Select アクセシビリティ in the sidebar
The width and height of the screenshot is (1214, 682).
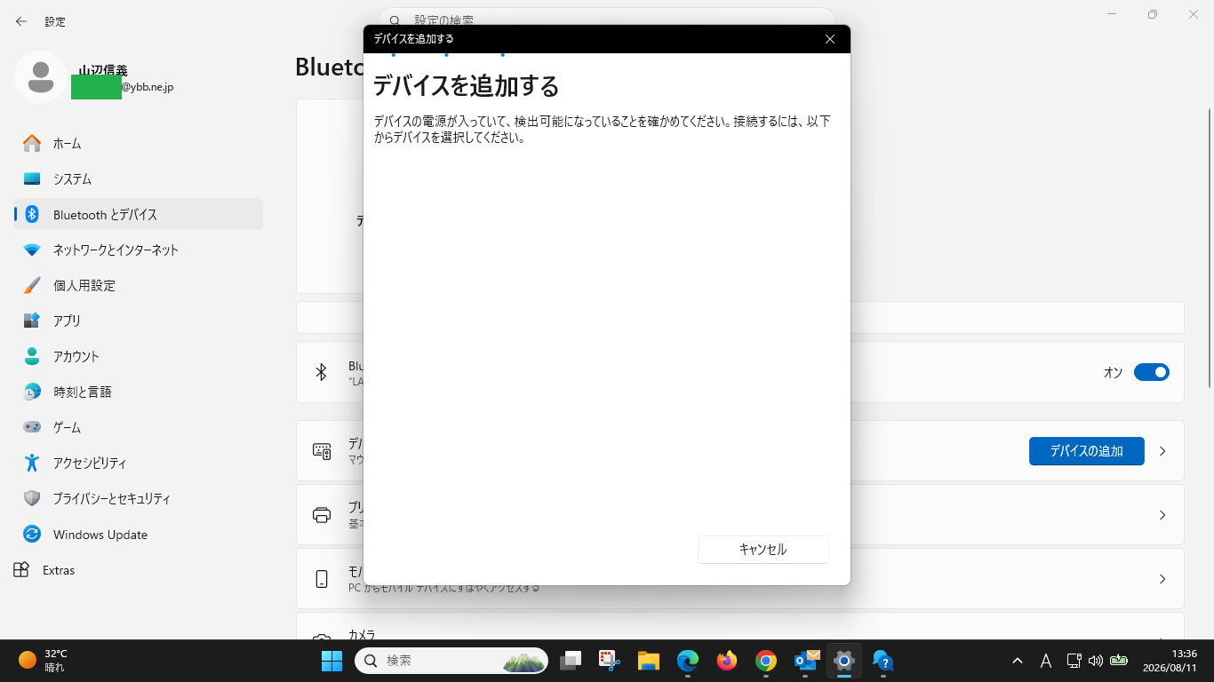tap(139, 463)
